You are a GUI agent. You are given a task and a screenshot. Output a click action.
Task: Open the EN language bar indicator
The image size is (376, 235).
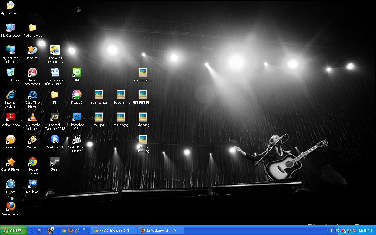point(333,231)
